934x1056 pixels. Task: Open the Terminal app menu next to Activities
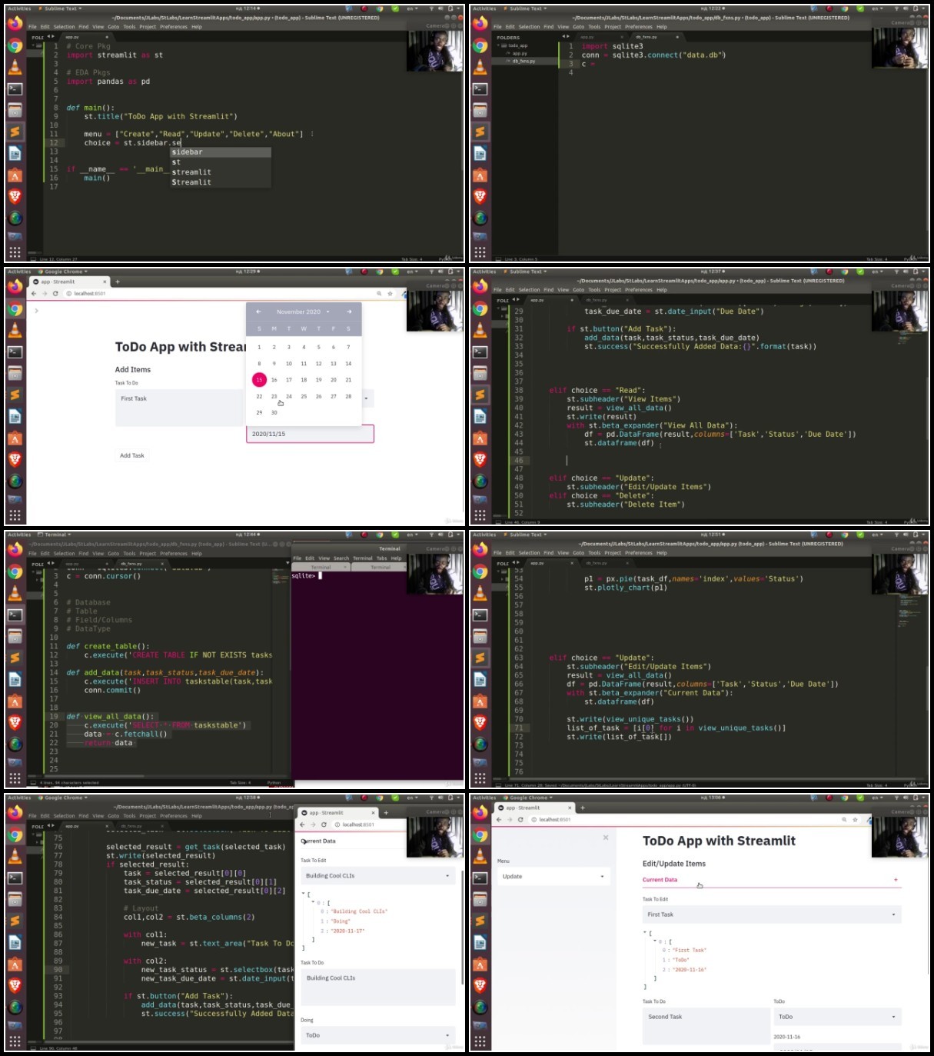(55, 535)
